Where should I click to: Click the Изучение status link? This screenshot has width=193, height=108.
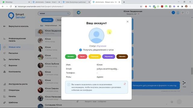[x=101, y=46]
